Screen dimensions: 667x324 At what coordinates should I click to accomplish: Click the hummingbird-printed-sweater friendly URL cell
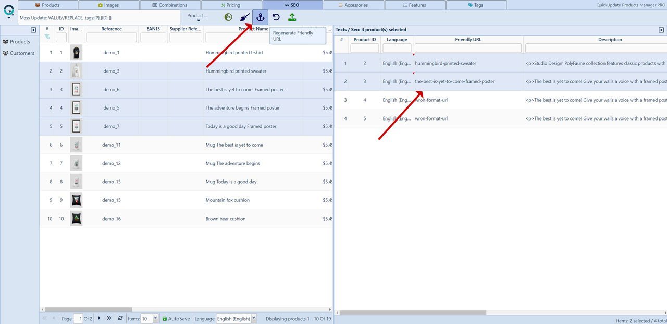[x=468, y=63]
